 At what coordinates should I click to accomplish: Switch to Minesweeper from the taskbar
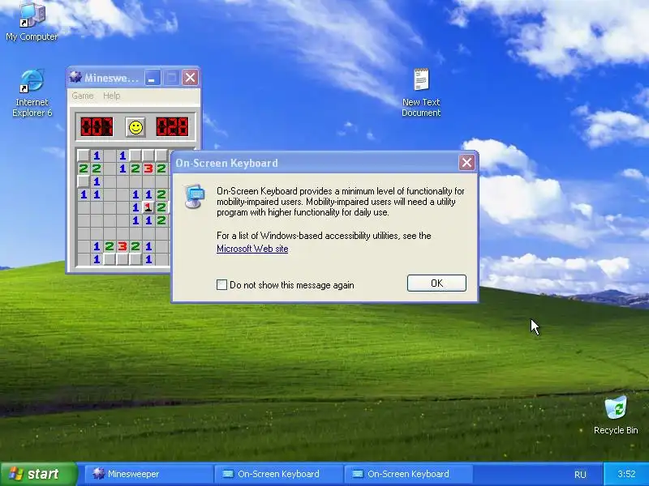(148, 474)
